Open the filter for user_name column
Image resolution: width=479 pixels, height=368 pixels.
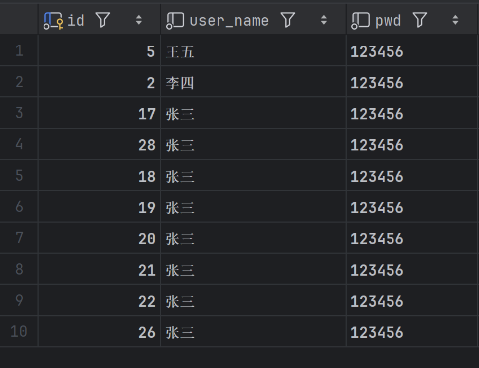pyautogui.click(x=288, y=20)
